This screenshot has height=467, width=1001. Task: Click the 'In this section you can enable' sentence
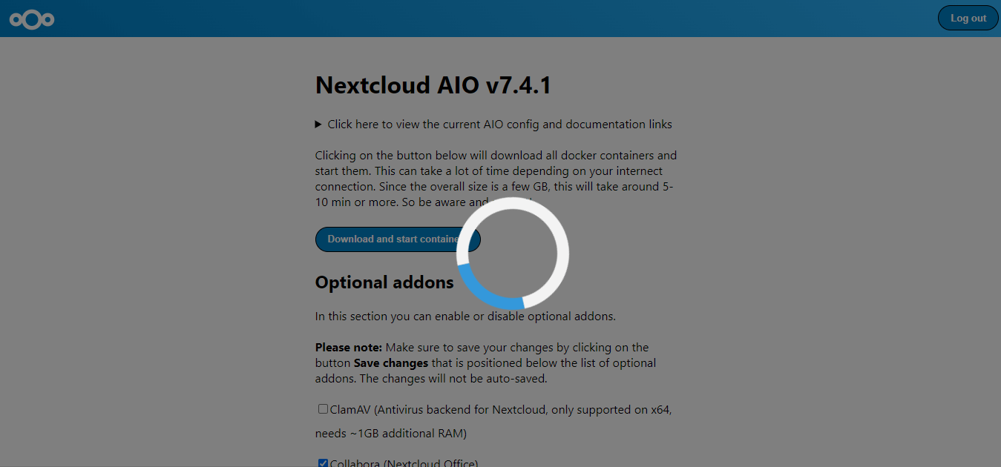[465, 317]
